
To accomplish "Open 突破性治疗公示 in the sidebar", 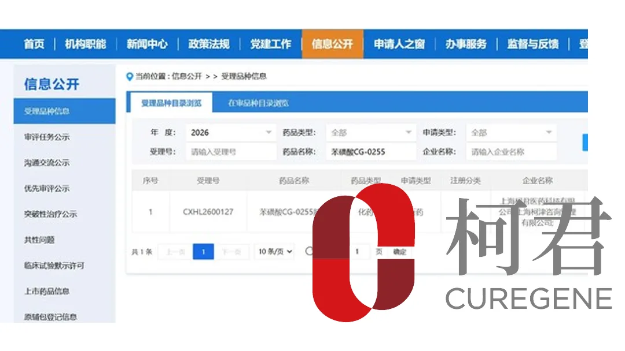I will (50, 214).
